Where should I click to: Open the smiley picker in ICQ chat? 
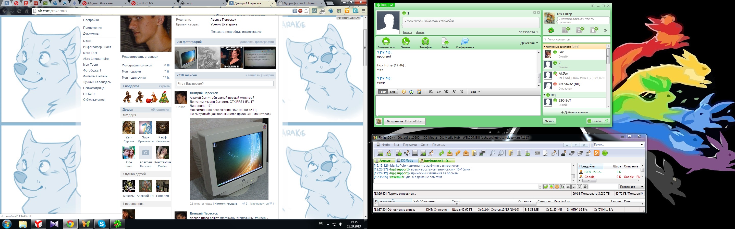pos(403,92)
